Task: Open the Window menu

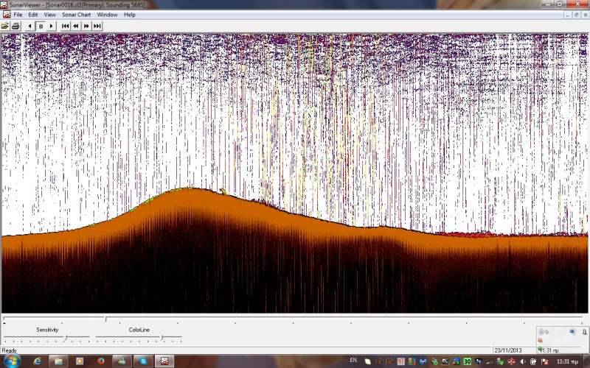Action: [x=107, y=15]
